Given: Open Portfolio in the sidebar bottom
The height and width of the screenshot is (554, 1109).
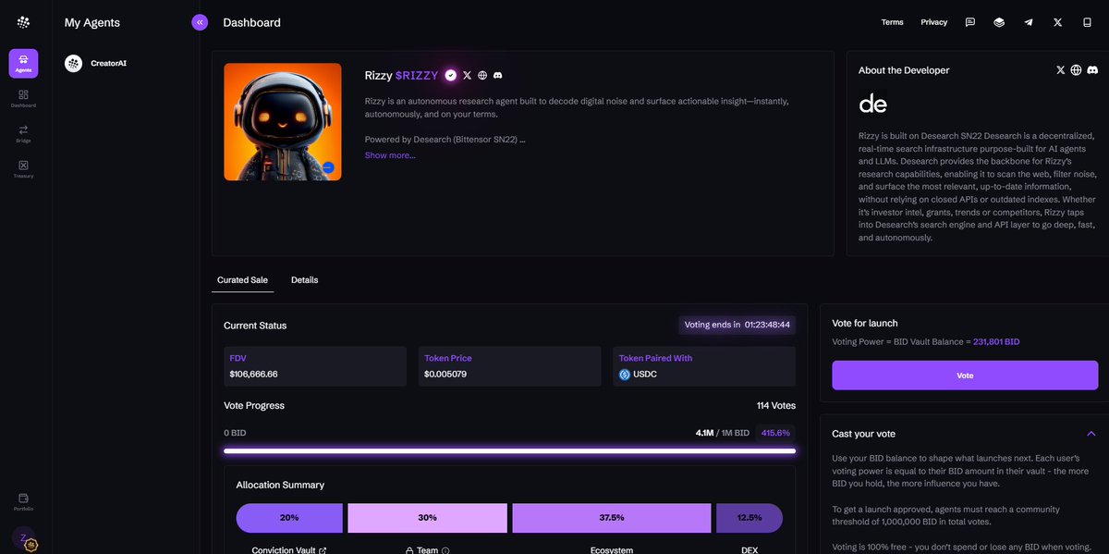Looking at the screenshot, I should pyautogui.click(x=23, y=501).
